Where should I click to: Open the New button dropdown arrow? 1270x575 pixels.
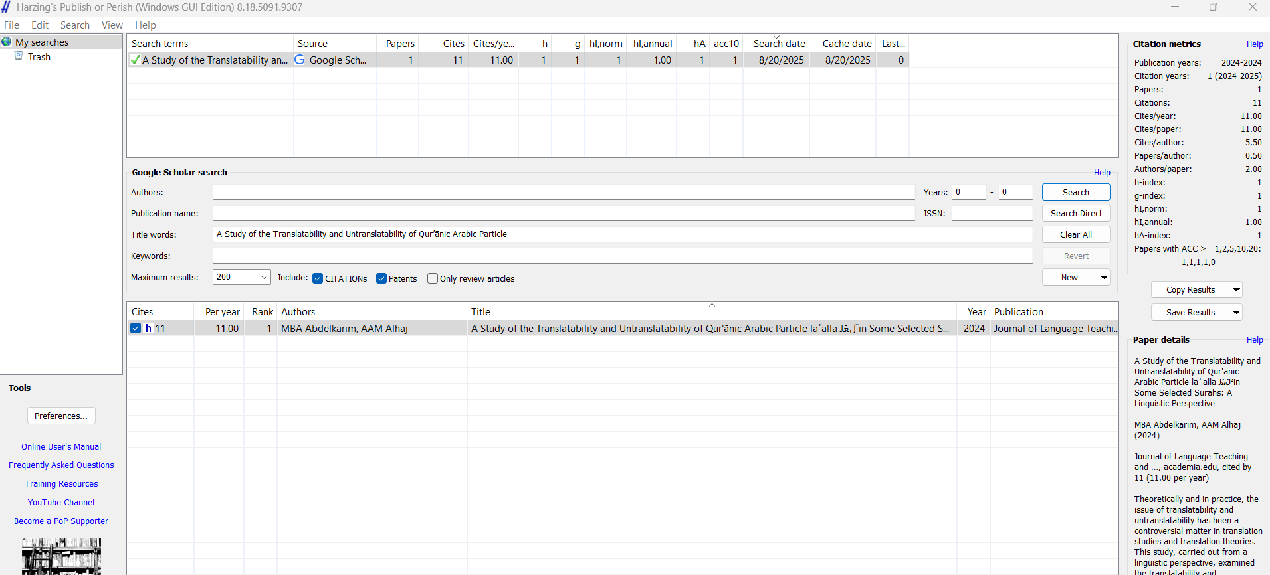pyautogui.click(x=1104, y=277)
